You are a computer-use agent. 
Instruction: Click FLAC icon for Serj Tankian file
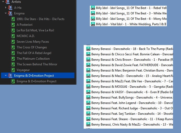(88, 114)
